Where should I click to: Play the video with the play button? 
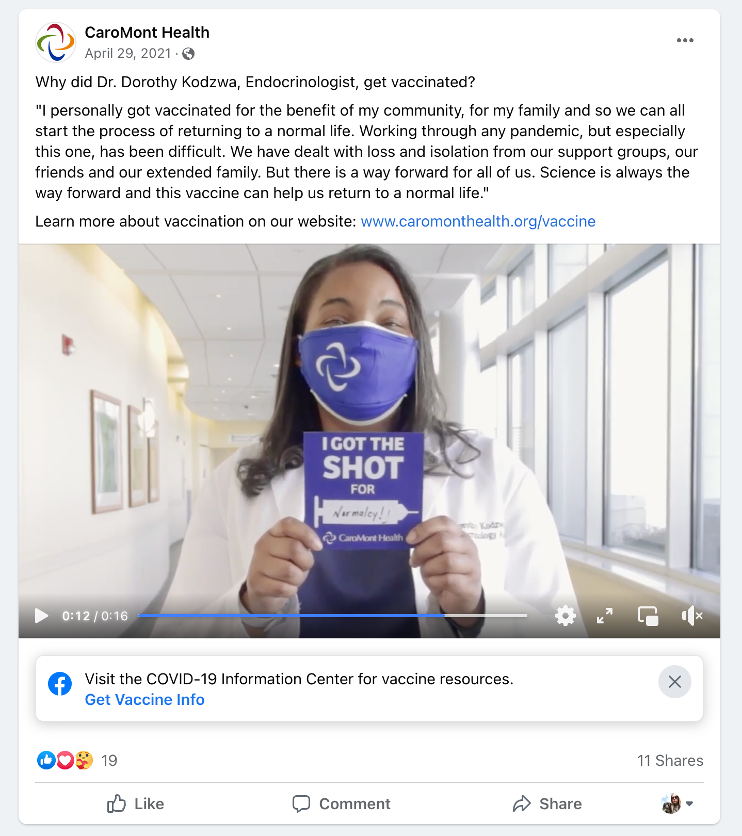(x=41, y=616)
